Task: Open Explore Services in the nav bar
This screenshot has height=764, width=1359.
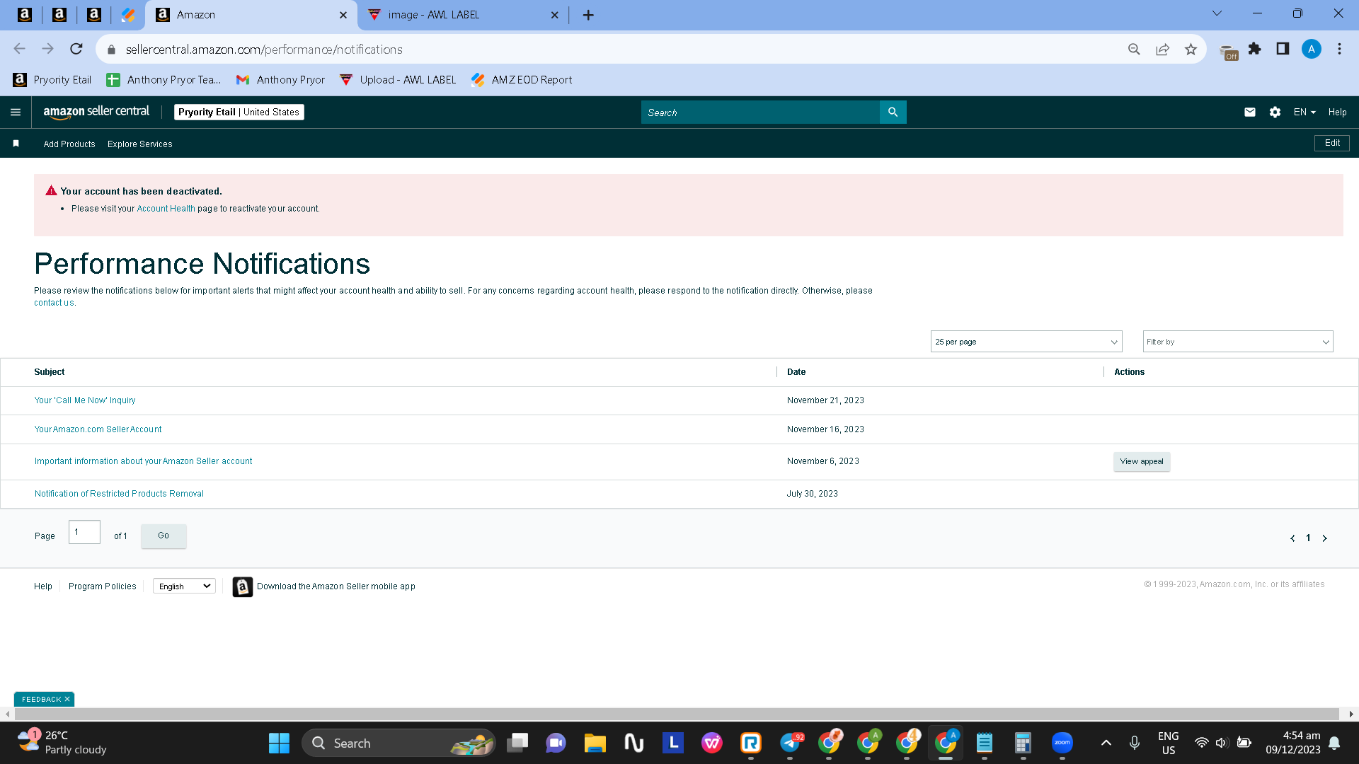Action: click(x=140, y=144)
